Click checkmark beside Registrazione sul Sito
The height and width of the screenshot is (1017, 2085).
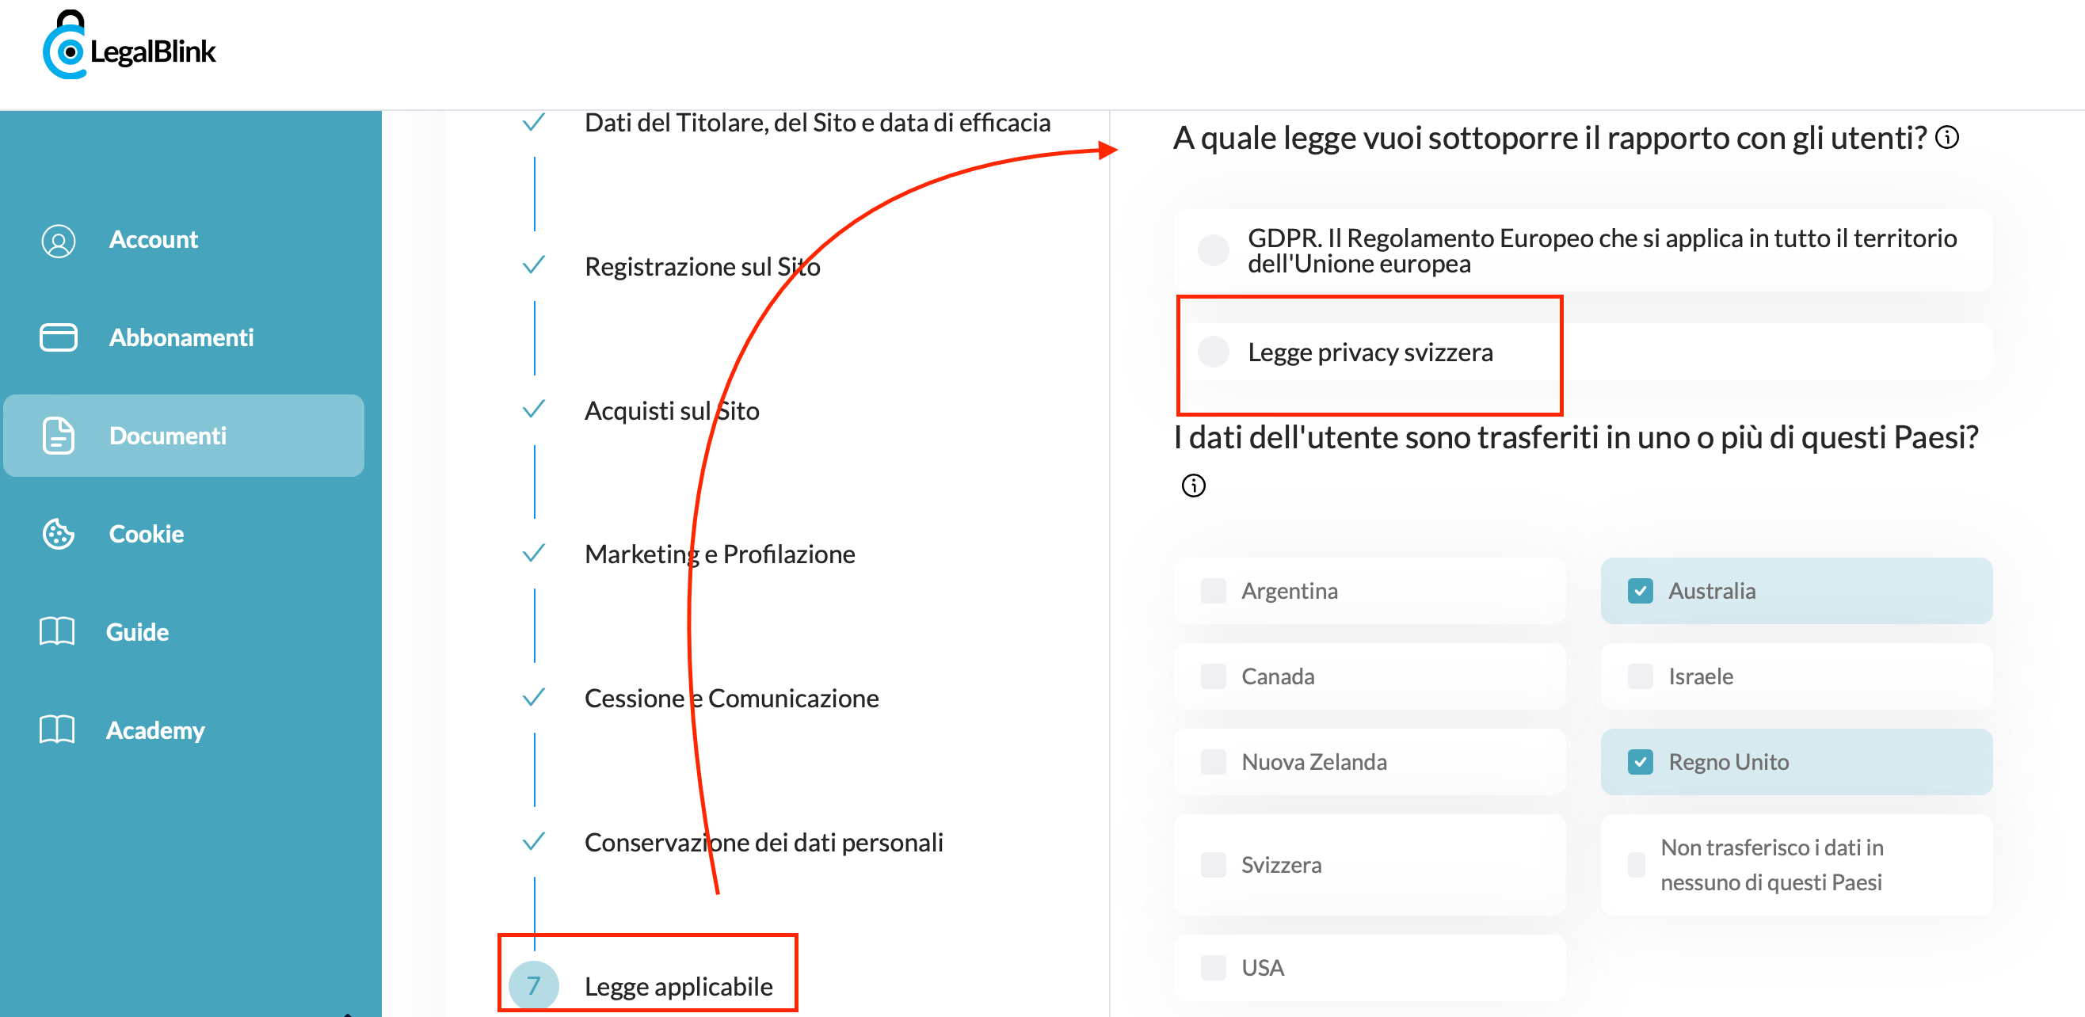point(533,265)
